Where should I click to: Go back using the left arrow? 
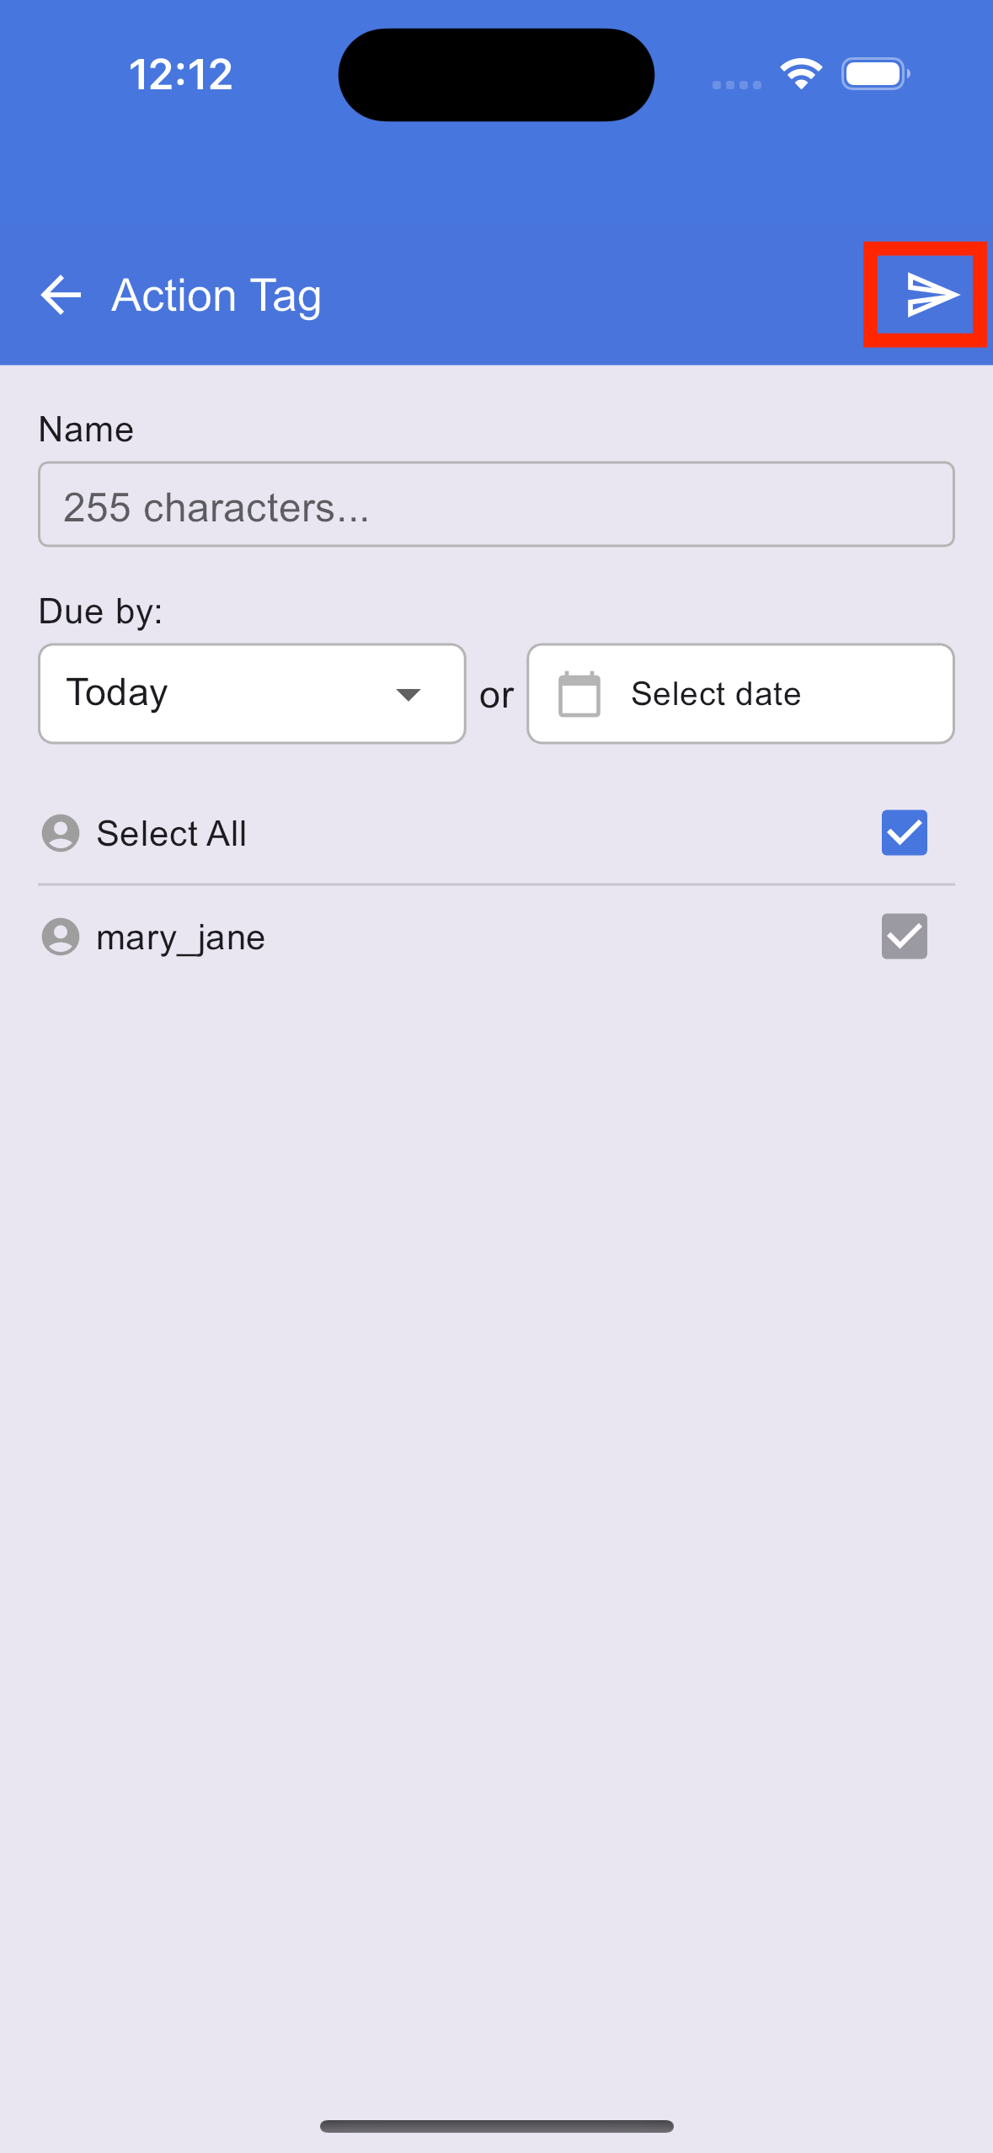[61, 295]
